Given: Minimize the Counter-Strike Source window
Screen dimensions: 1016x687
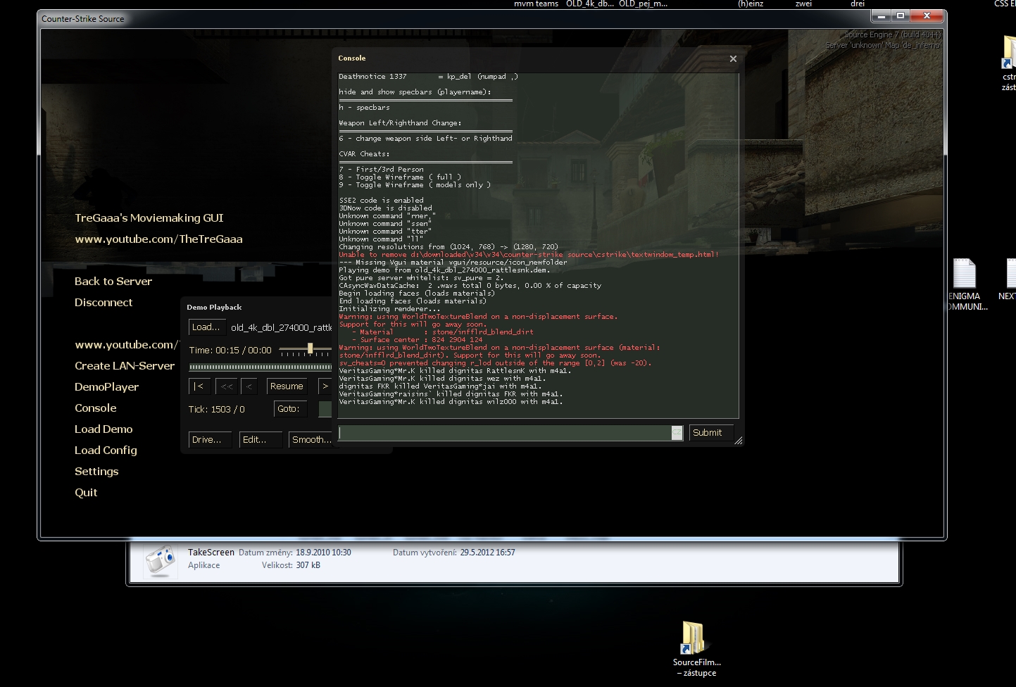Looking at the screenshot, I should tap(881, 15).
